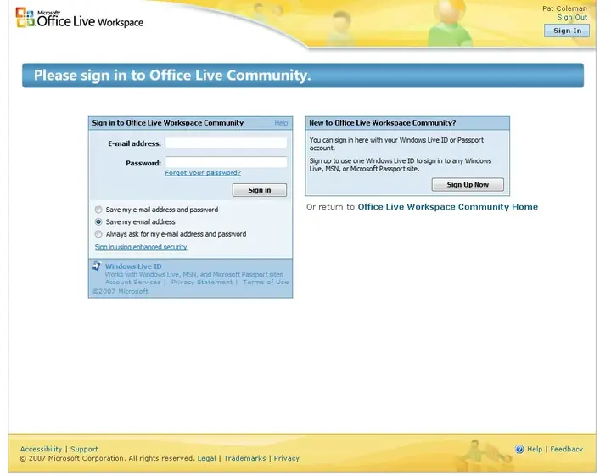The height and width of the screenshot is (476, 611).
Task: Click the Pat Coleman user name
Action: coord(564,8)
